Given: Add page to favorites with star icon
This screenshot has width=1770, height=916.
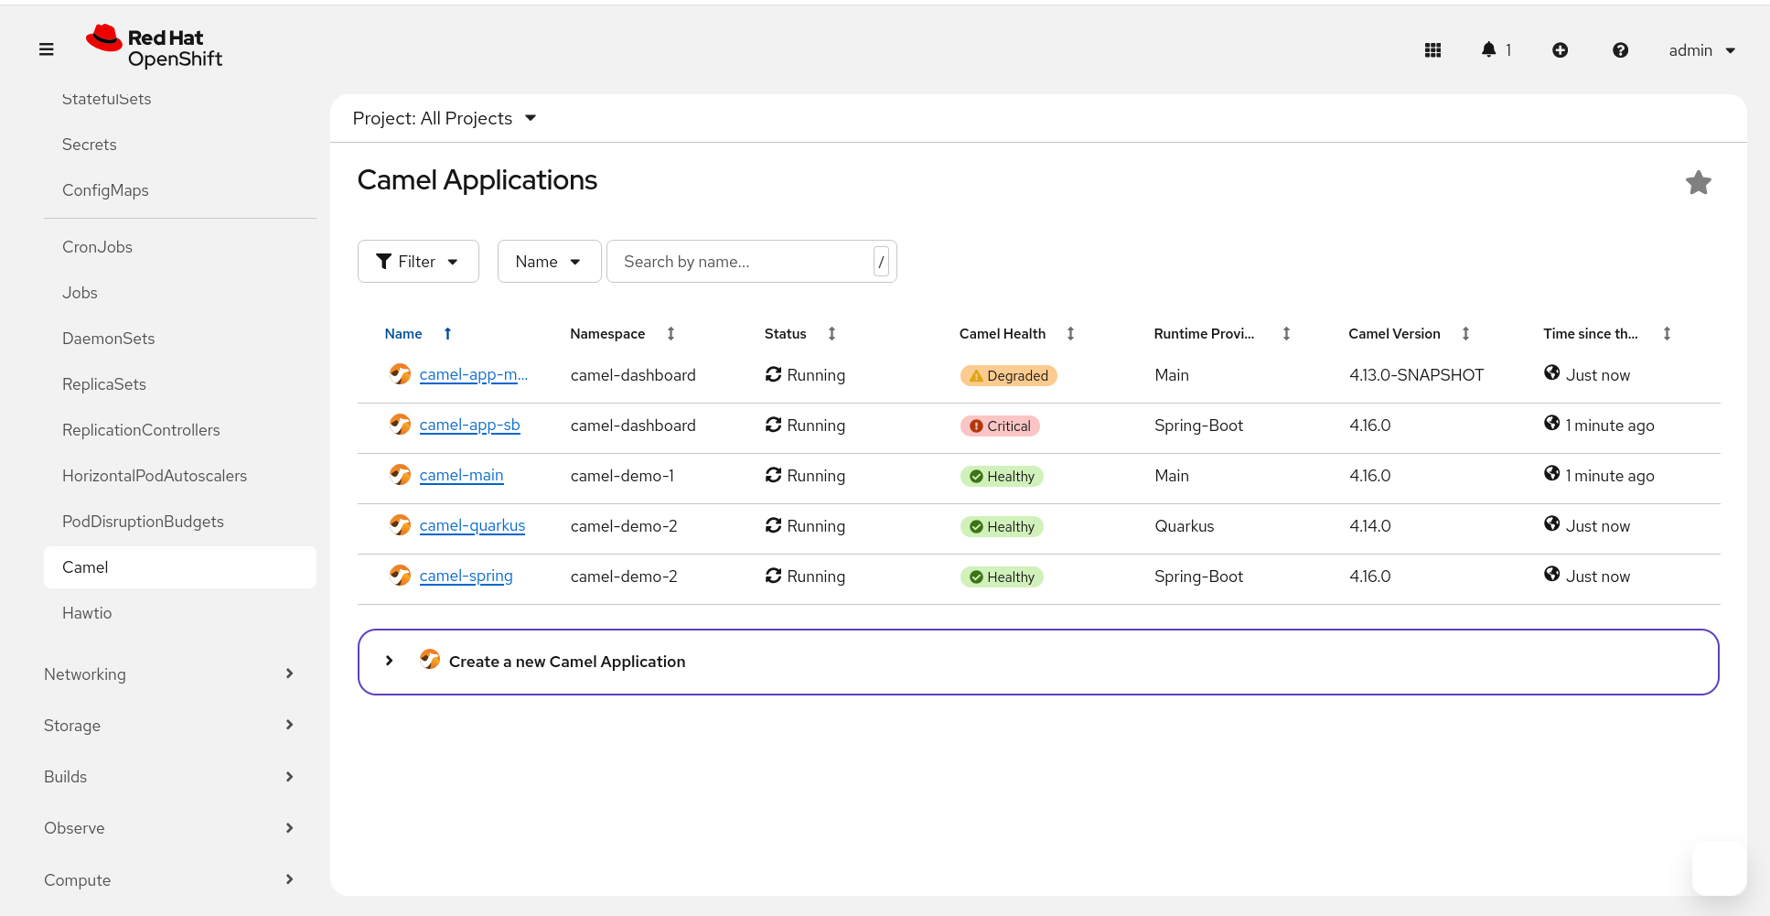Looking at the screenshot, I should [x=1698, y=183].
